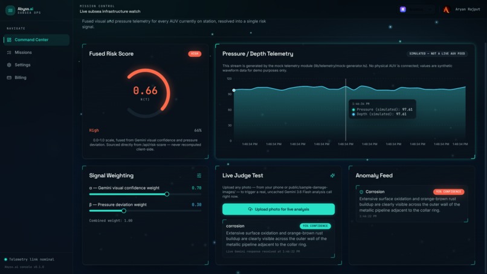
Task: Navigate to Billing
Action: coord(36,78)
